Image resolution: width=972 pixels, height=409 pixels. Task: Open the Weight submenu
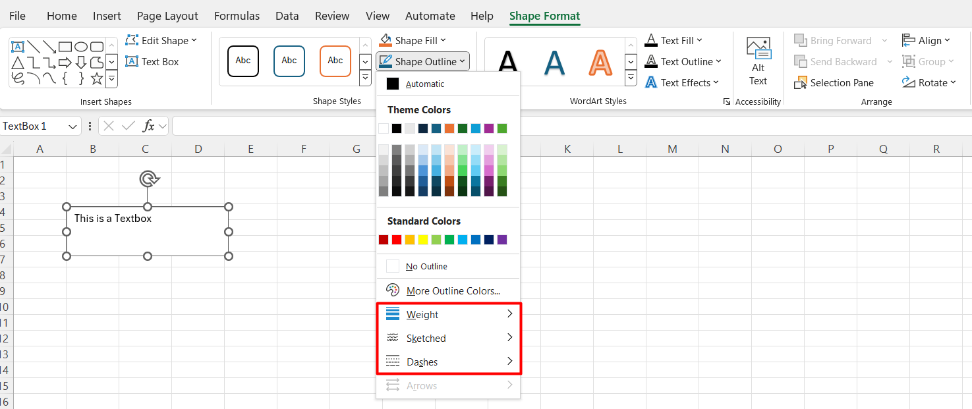(448, 315)
